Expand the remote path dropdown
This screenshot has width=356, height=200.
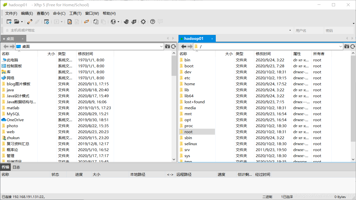pos(341,47)
